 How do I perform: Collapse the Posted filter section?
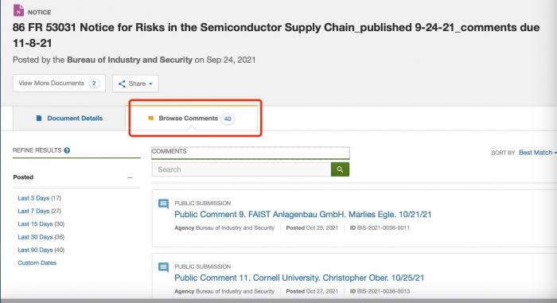(x=130, y=177)
